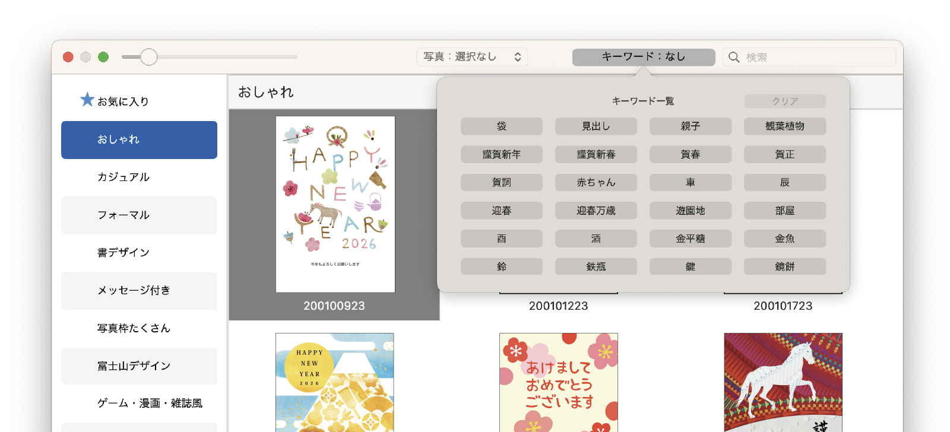Toggle the キーワード：なし popover button
Viewport: 950px width, 432px height.
click(x=644, y=57)
